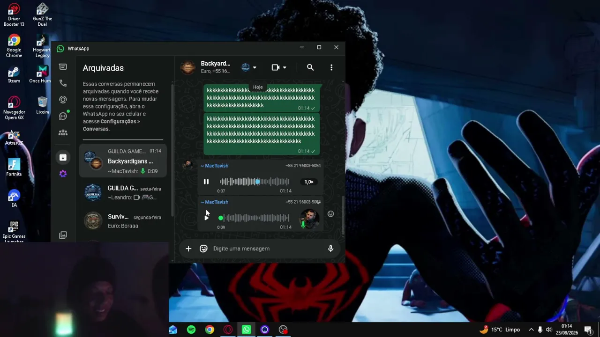Select the Fortnite desktop shortcut
Viewport: 600px width, 337px height.
click(x=14, y=168)
